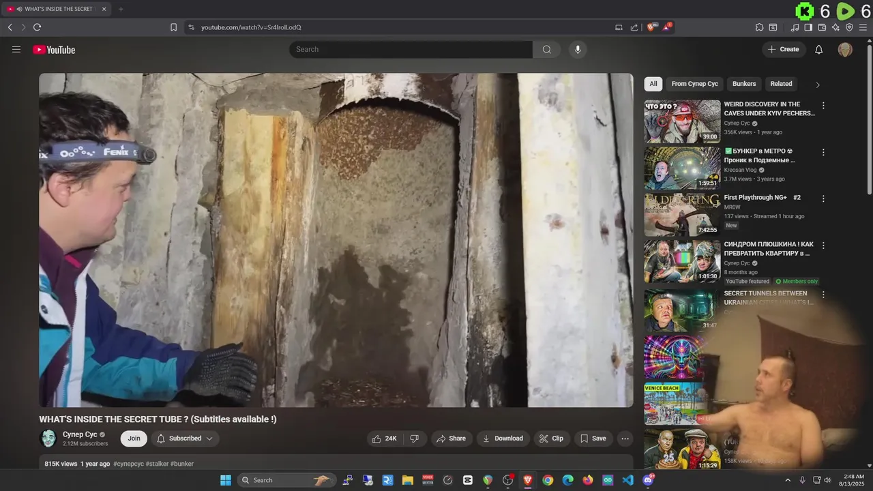Select the Related filter chip
This screenshot has width=873, height=491.
(781, 84)
